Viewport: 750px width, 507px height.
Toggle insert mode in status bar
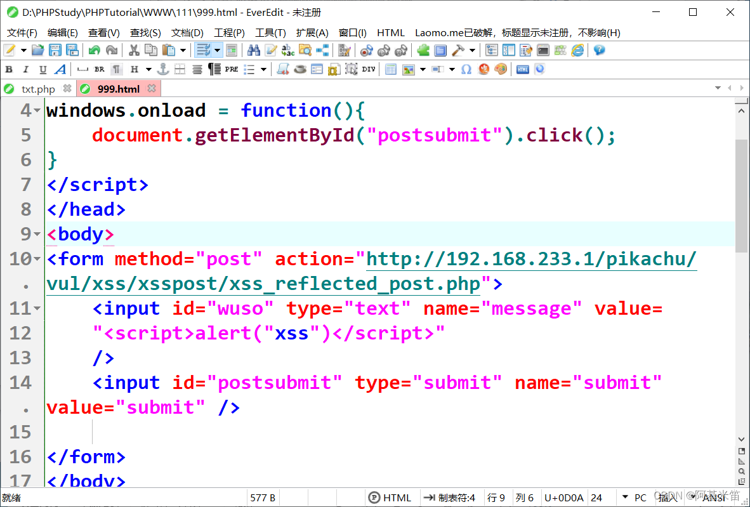[x=668, y=497]
